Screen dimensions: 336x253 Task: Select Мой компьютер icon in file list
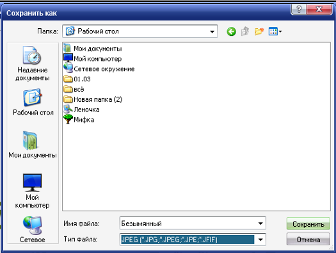click(x=68, y=58)
